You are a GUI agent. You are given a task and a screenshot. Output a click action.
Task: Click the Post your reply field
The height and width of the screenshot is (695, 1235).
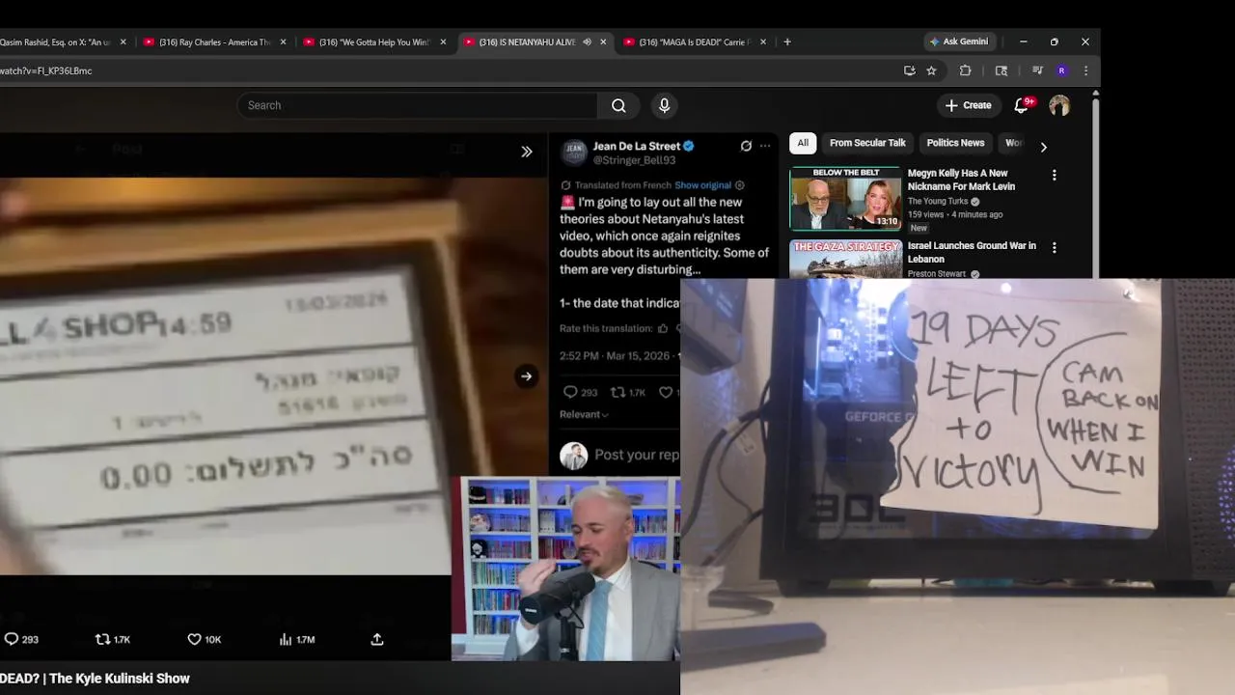(637, 455)
